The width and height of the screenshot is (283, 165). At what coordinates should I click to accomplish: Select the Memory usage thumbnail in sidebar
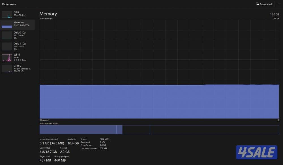pos(7,25)
